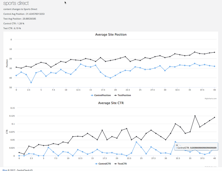The image size is (222, 171).
Task: Select the TestCTR peak point at 0.125
Action: (195, 116)
